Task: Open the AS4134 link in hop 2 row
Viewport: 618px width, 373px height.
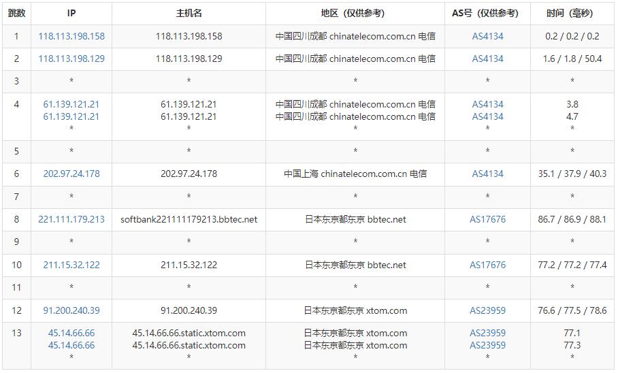Action: tap(487, 59)
